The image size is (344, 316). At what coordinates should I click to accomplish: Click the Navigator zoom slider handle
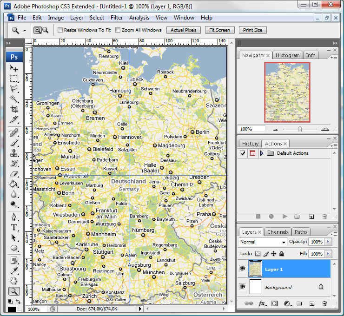[x=300, y=129]
